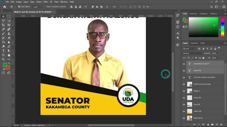
Task: Open the Move tool preset picker arrow
Action: click(x=15, y=7)
